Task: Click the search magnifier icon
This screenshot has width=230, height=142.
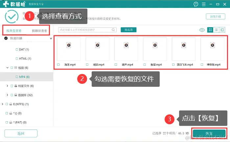Action: (113, 30)
